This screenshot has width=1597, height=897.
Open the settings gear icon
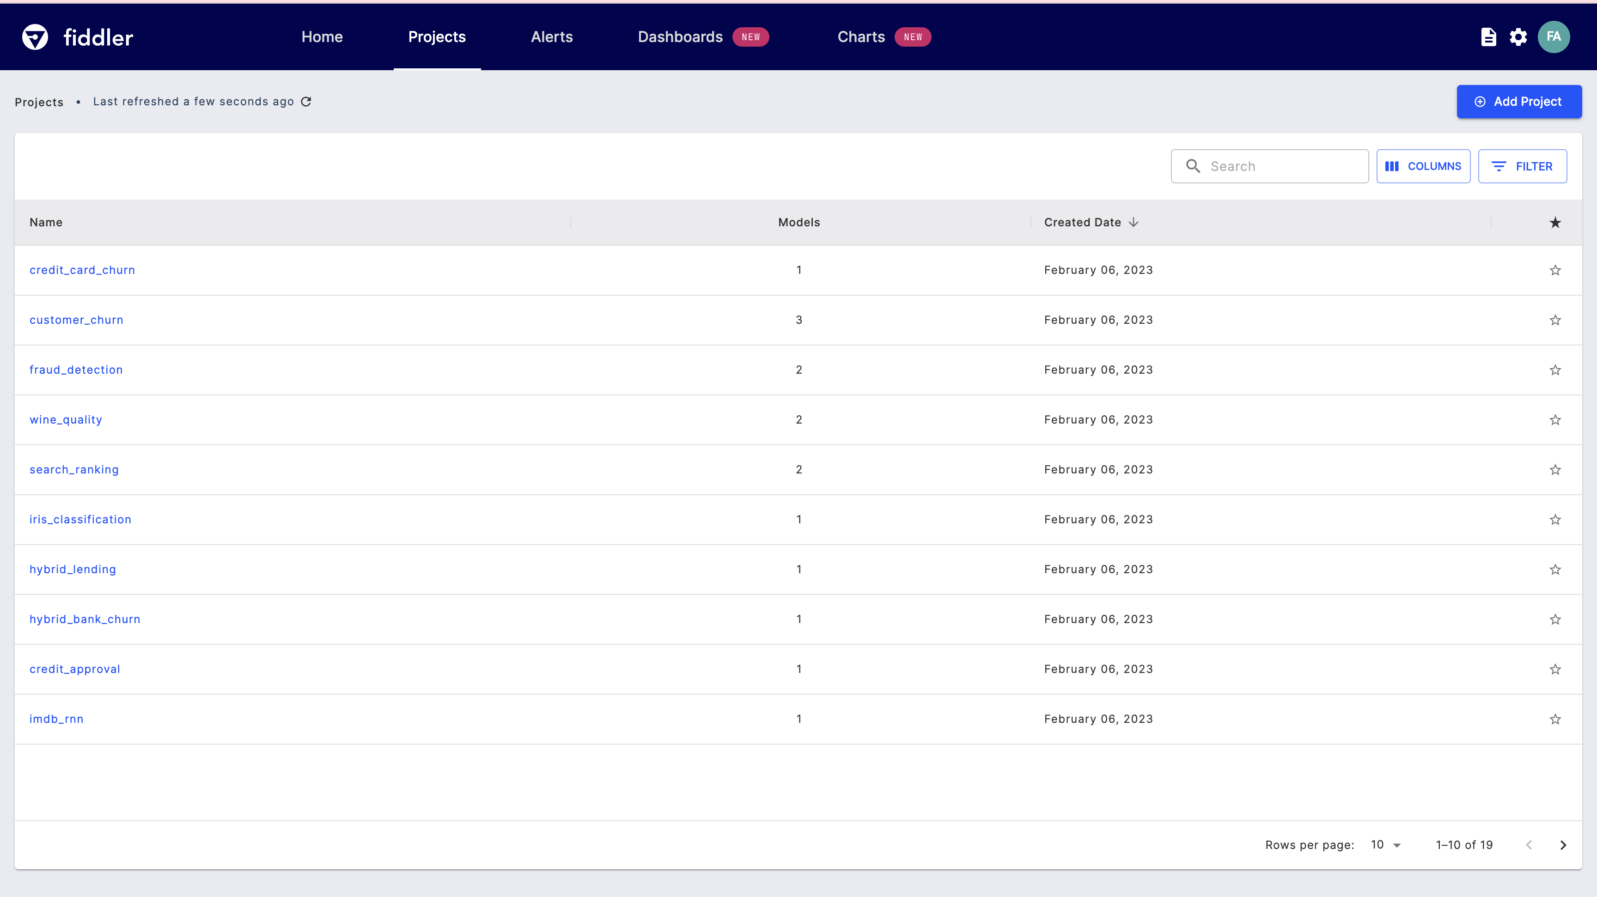pyautogui.click(x=1518, y=37)
